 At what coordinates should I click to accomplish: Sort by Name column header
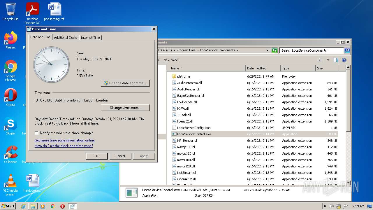coord(207,68)
